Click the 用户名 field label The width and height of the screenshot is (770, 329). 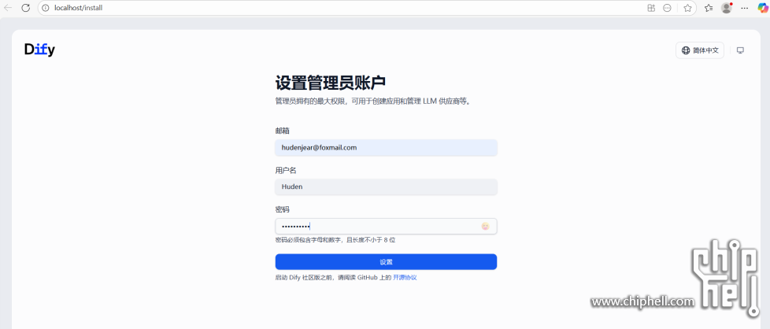pos(285,170)
